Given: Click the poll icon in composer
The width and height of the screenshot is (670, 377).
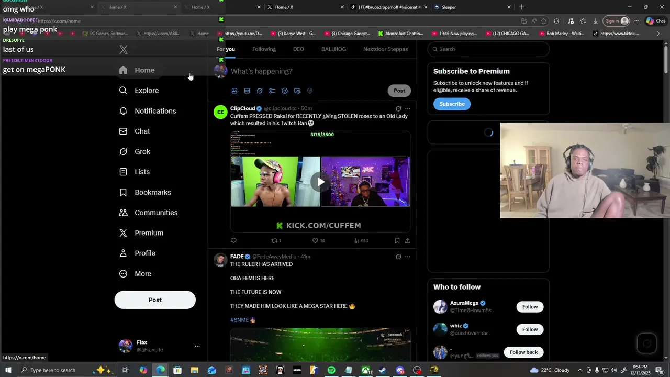Looking at the screenshot, I should click(x=272, y=91).
